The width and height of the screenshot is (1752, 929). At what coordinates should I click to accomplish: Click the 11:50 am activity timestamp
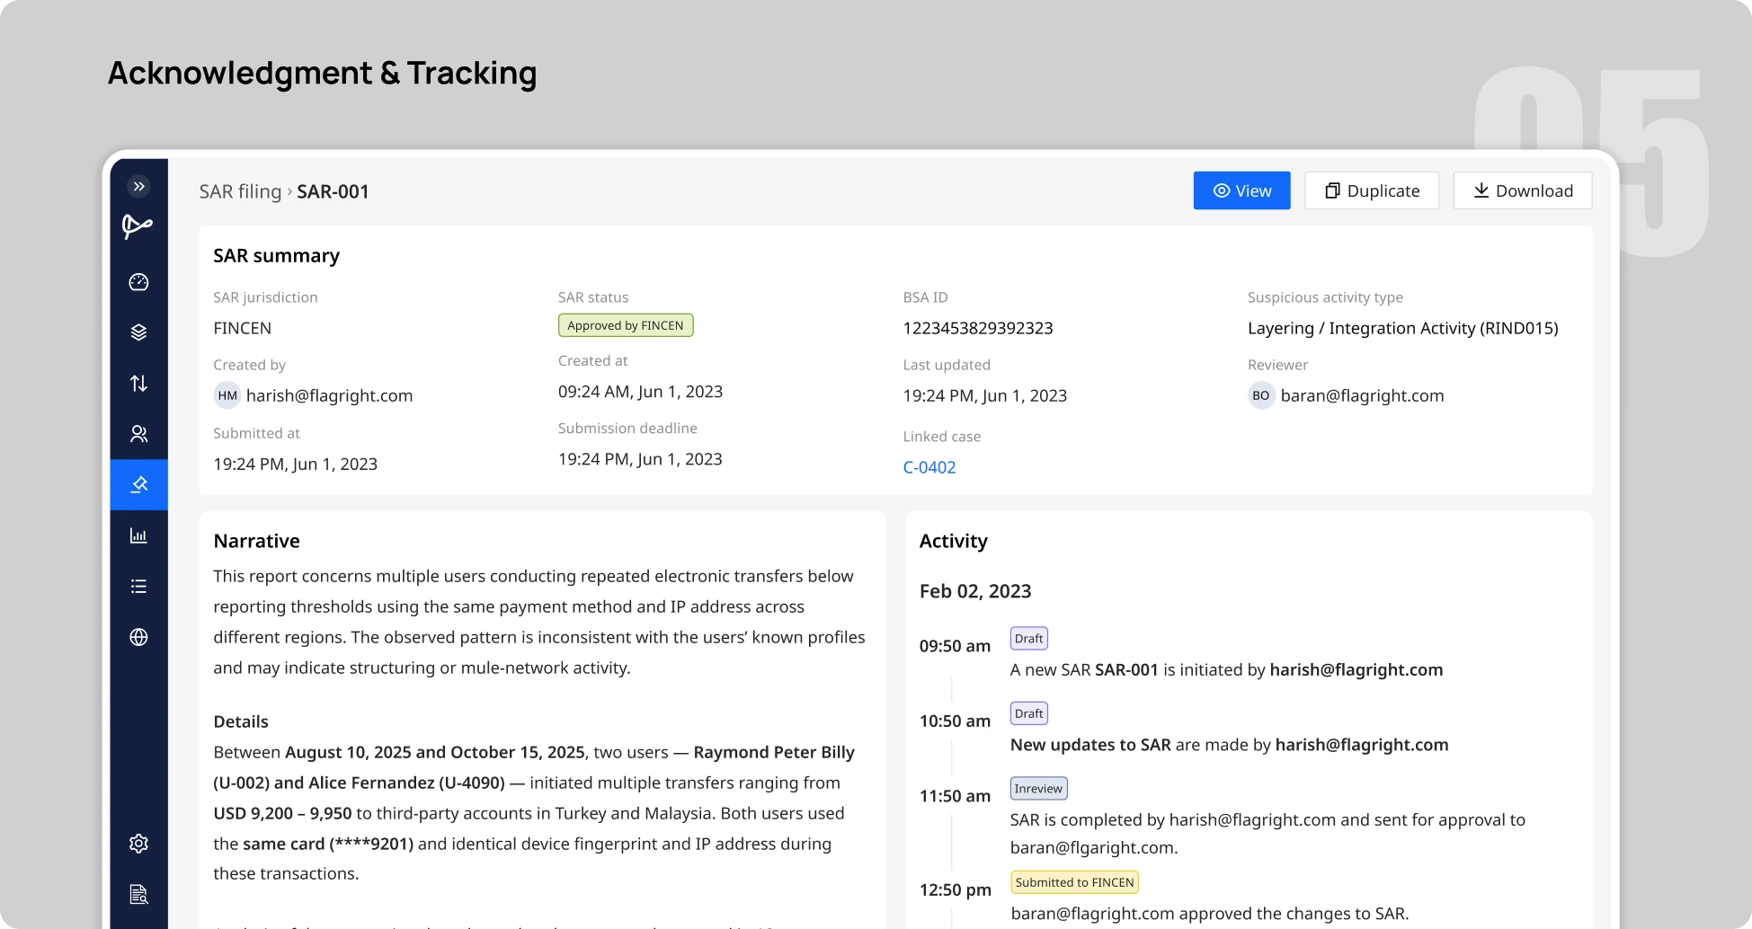(x=955, y=796)
